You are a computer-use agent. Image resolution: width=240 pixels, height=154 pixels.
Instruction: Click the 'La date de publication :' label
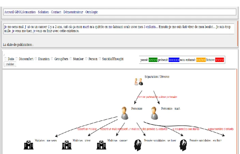pyautogui.click(x=18, y=45)
